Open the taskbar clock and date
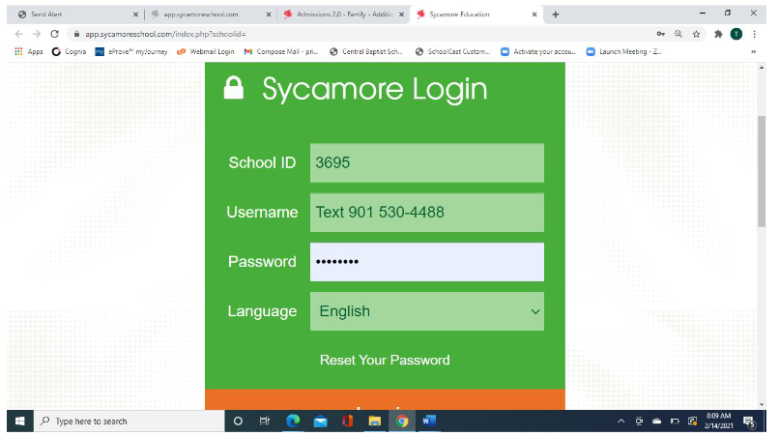 pos(718,421)
